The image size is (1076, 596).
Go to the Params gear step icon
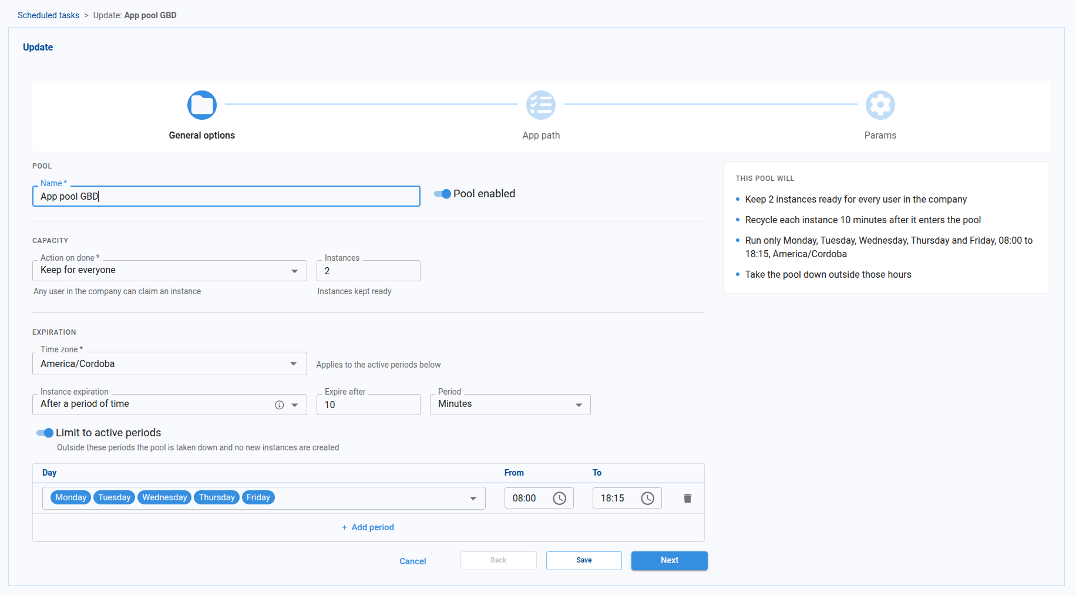coord(880,105)
